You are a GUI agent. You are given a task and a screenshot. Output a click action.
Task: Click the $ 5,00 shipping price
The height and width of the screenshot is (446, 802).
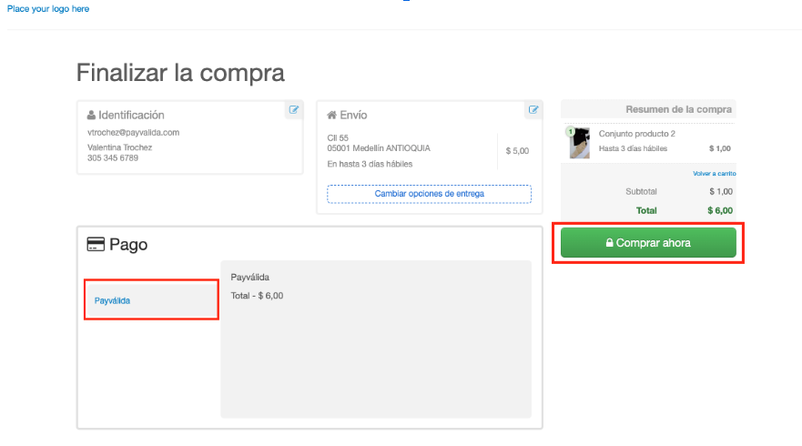(x=516, y=150)
